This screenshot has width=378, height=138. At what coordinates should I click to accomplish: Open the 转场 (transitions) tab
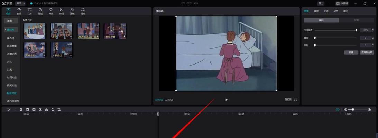(62, 11)
